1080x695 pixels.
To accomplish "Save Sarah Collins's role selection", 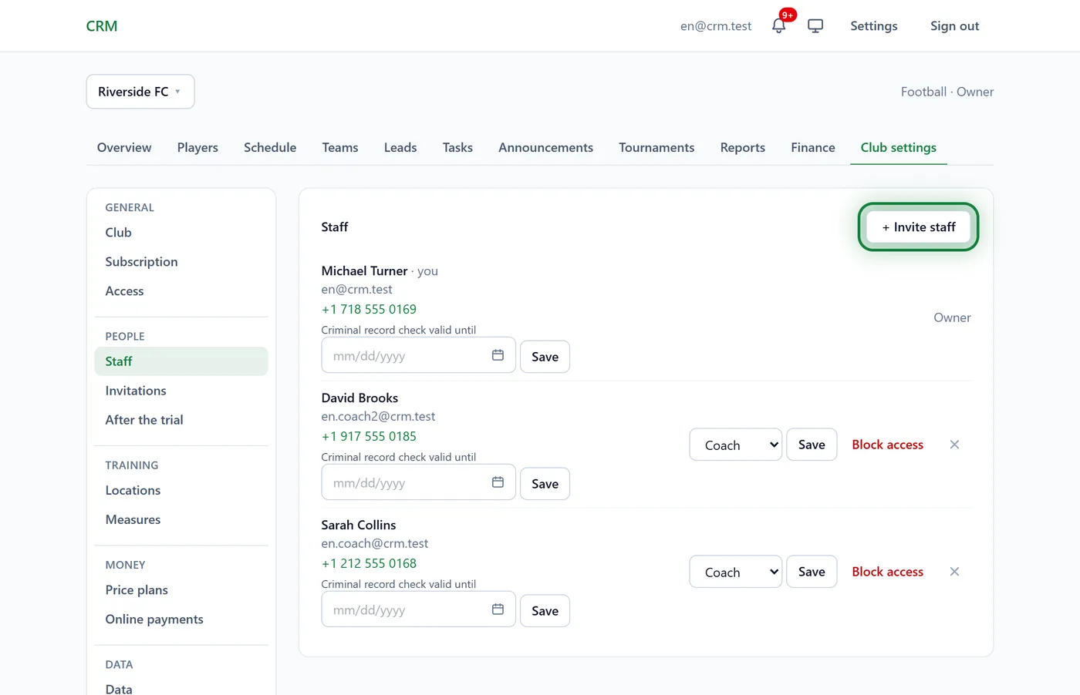I will 812,572.
